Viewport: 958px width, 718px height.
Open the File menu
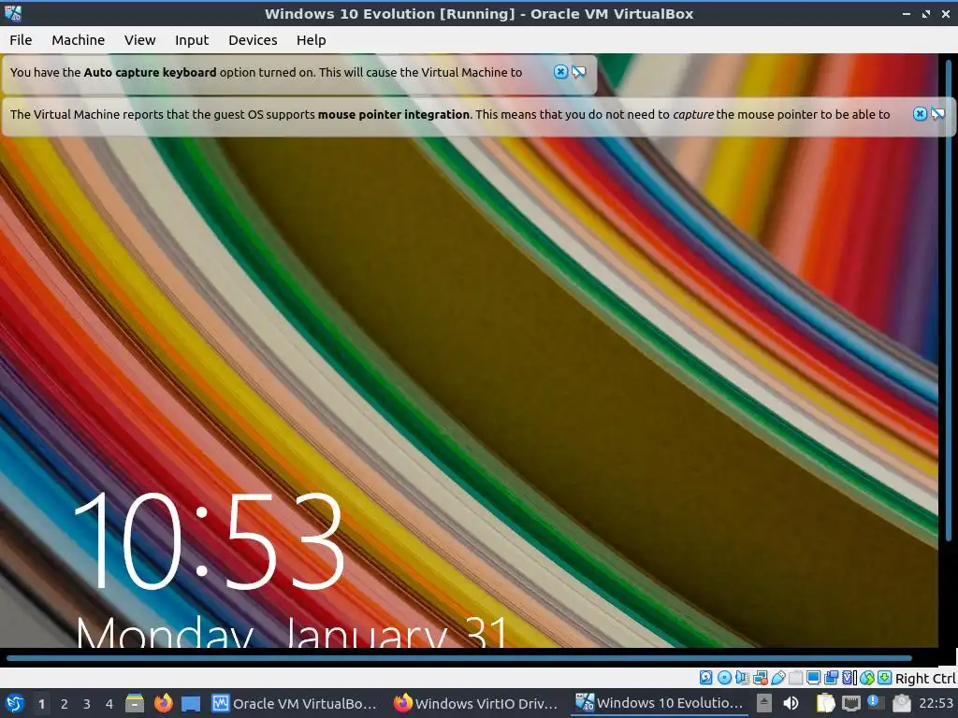point(21,39)
